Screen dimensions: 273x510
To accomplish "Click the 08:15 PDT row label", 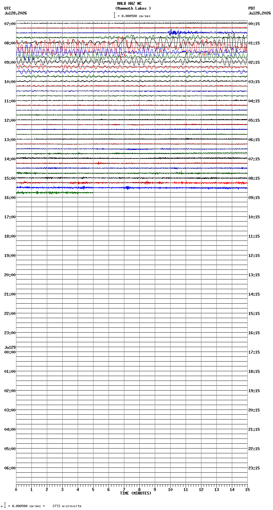I will click(x=254, y=178).
